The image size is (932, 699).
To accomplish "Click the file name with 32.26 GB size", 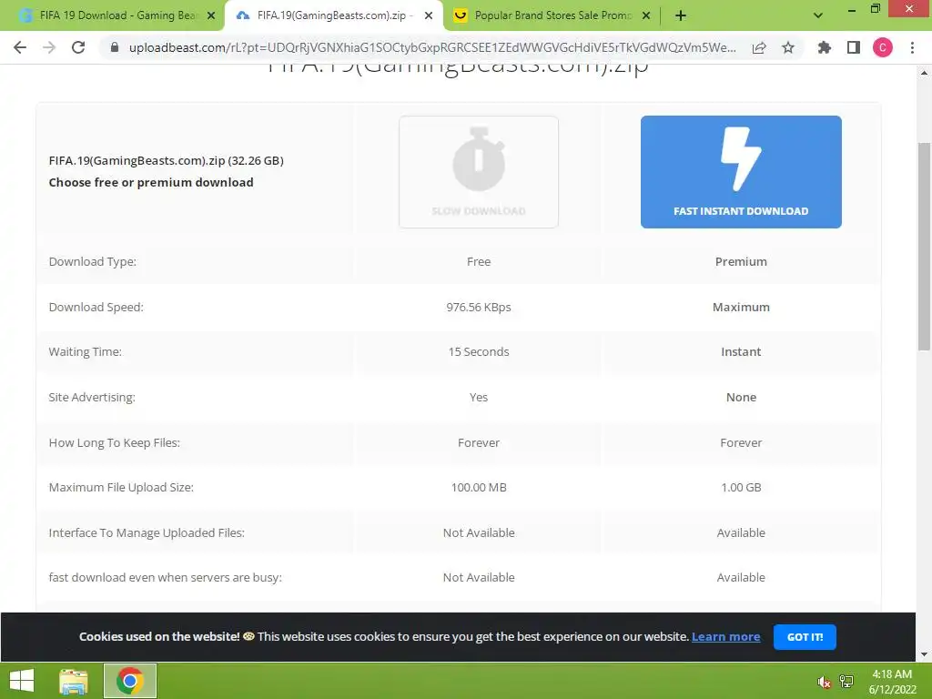I will click(166, 160).
